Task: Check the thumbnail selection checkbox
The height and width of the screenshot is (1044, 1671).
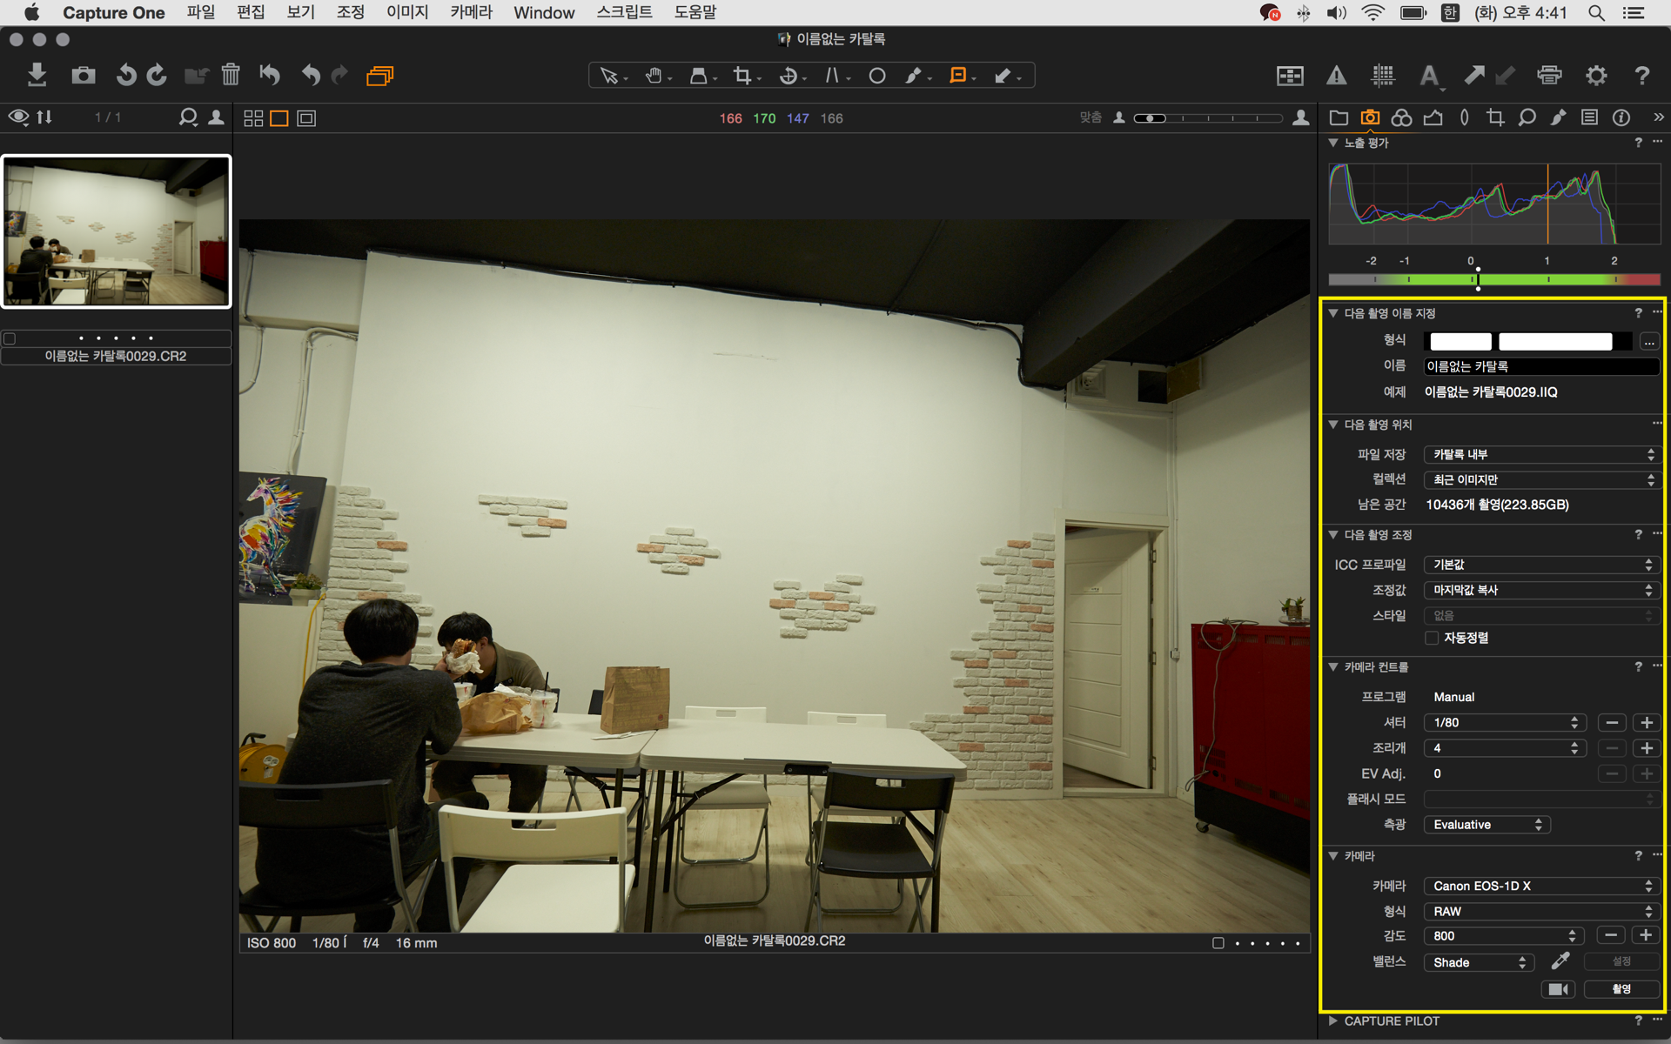Action: click(10, 338)
